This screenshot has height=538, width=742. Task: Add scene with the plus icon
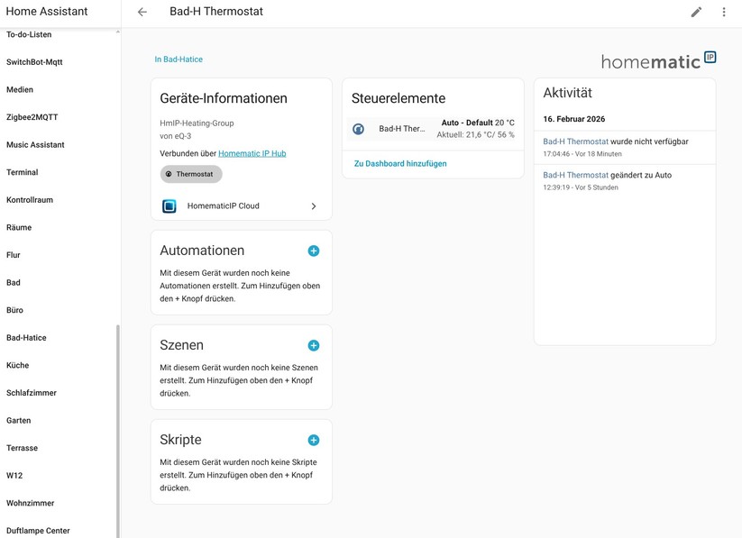(313, 345)
